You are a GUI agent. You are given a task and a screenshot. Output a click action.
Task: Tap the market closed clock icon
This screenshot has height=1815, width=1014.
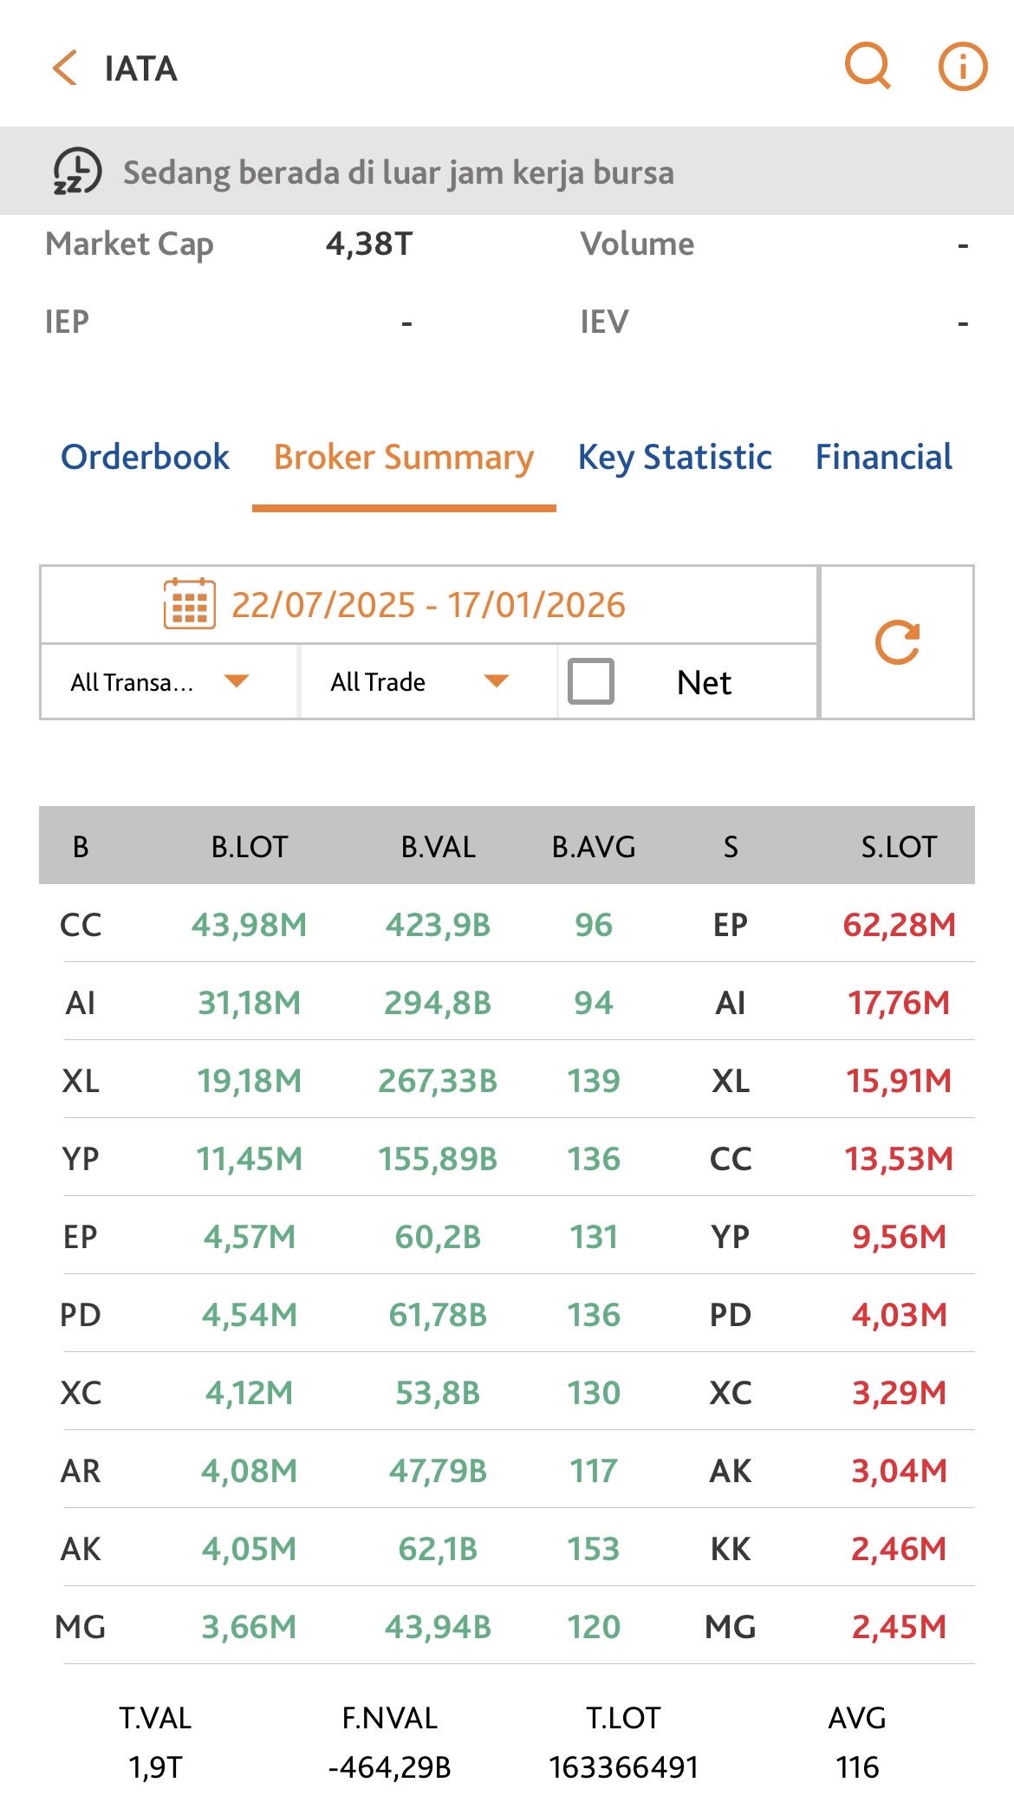coord(77,171)
